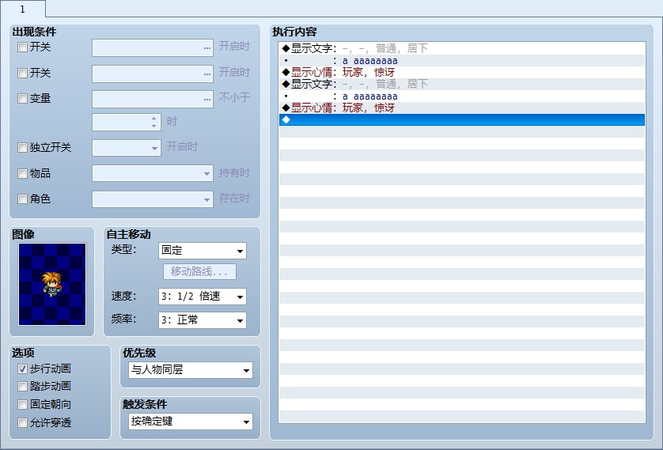
Task: Open the 角色 dropdown list
Action: (153, 199)
